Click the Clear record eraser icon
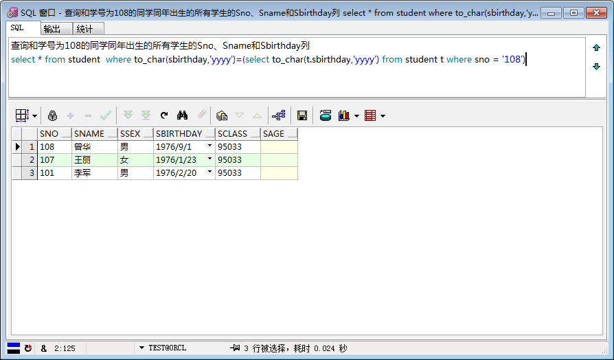Screen dimensions: 614x360 pyautogui.click(x=202, y=114)
